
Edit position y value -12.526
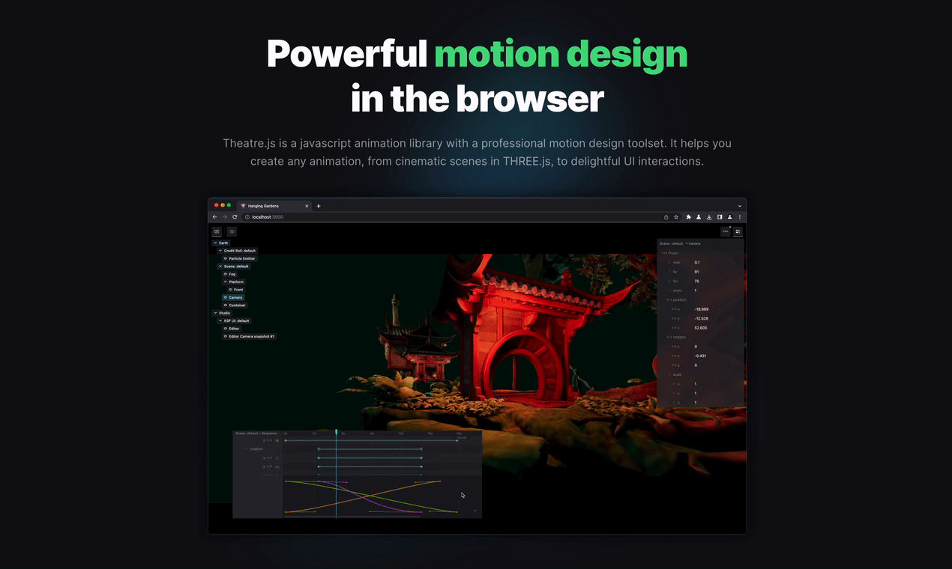(702, 319)
